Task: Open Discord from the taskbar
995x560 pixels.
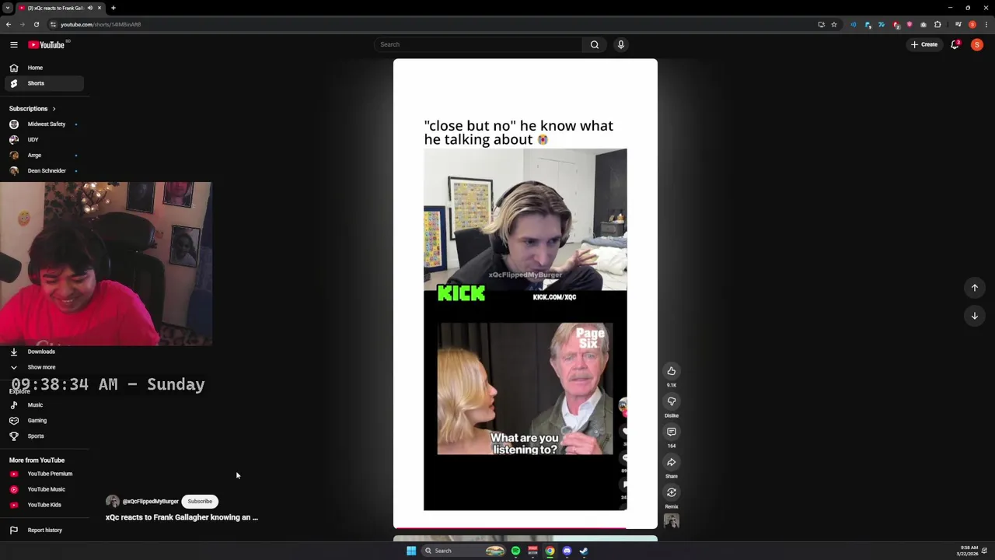Action: (567, 551)
